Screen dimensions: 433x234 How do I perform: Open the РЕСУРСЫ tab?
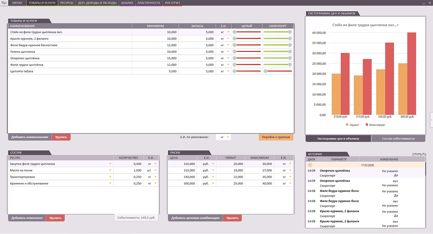pyautogui.click(x=67, y=3)
